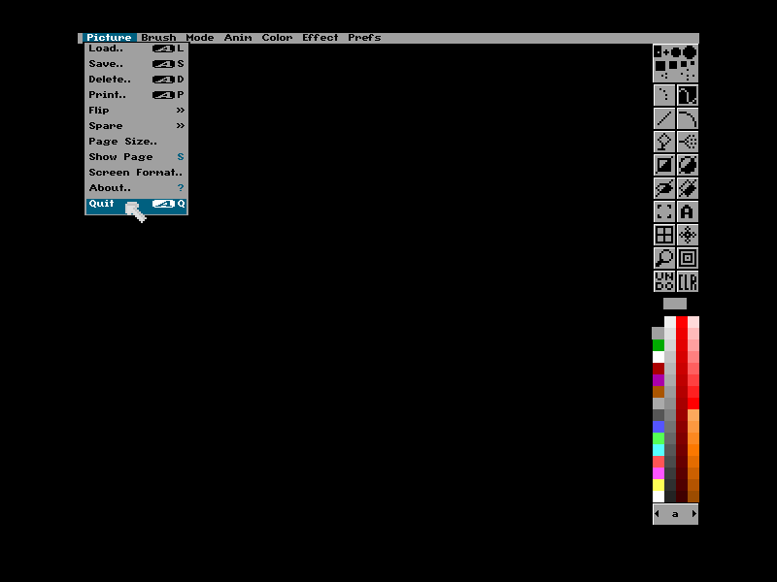Select the five-dot spray brush
Viewport: 777px width, 582px height.
[688, 75]
